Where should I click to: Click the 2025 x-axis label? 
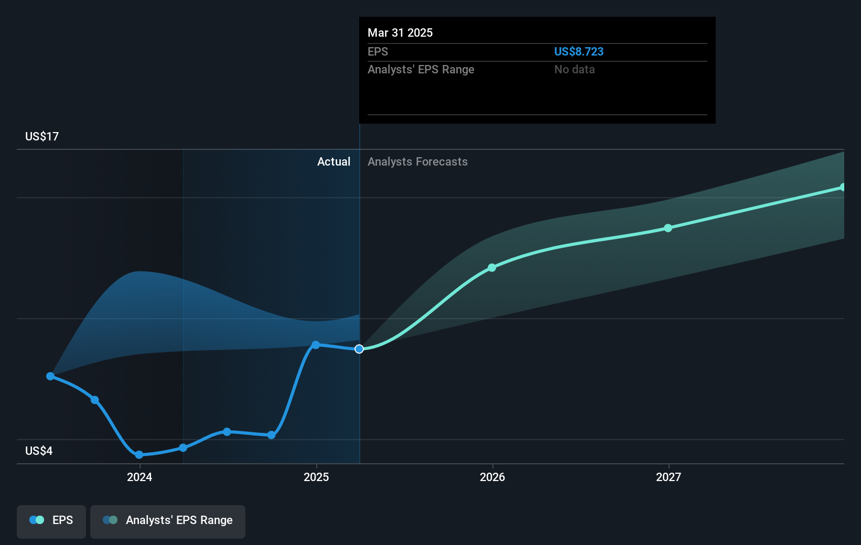316,477
